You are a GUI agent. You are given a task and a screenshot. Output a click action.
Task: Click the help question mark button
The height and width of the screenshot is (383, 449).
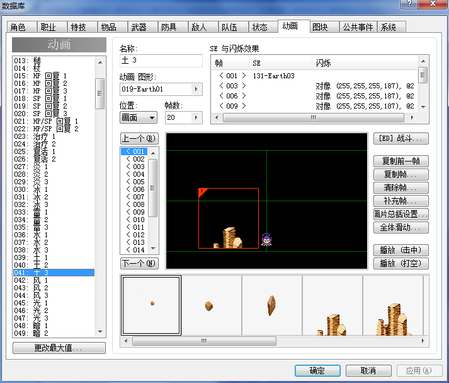coord(409,4)
